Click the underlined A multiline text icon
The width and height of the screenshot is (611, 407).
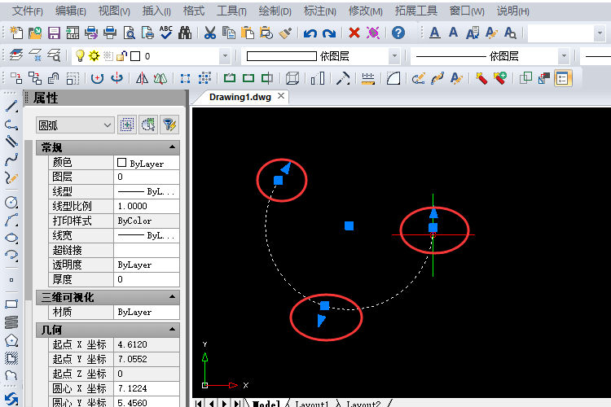pyautogui.click(x=435, y=33)
